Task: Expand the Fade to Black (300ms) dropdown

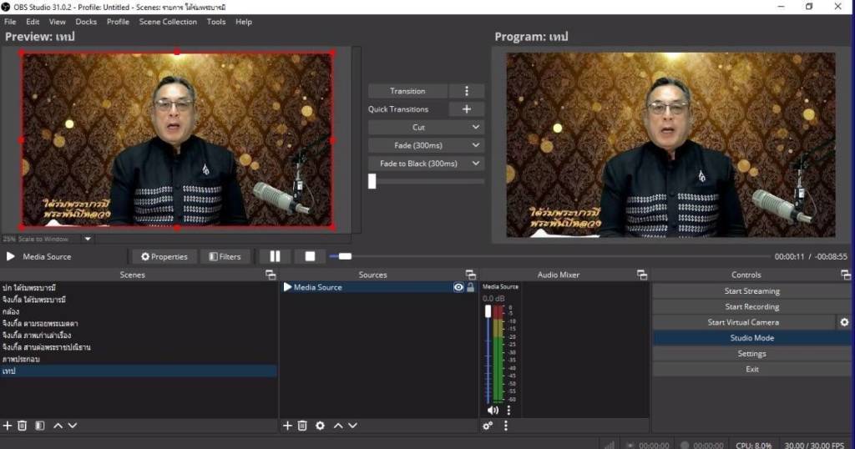Action: click(476, 164)
